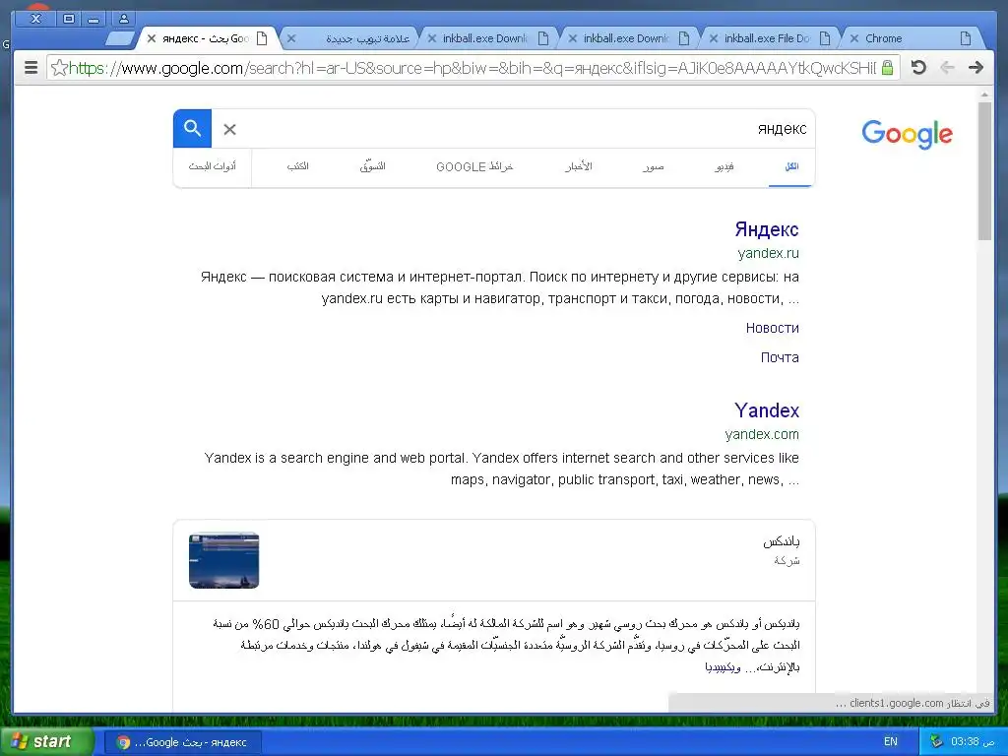Open the Почта sitelink

click(x=780, y=357)
